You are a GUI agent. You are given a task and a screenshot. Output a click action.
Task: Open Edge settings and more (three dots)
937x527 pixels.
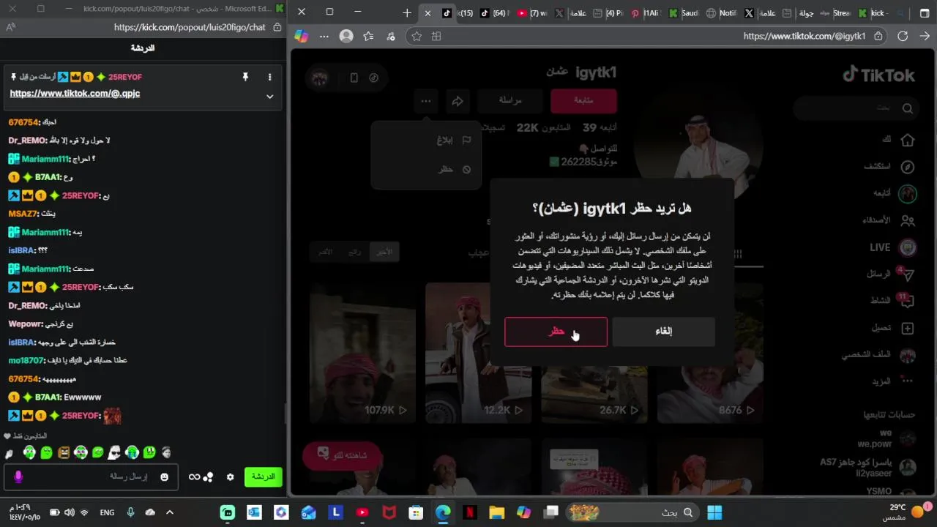[x=324, y=36]
